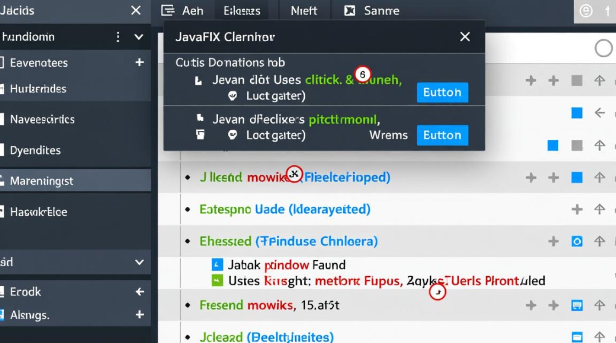Click the plus icon on the "Eatespno Uade" row
Image resolution: width=616 pixels, height=343 pixels.
(x=577, y=209)
